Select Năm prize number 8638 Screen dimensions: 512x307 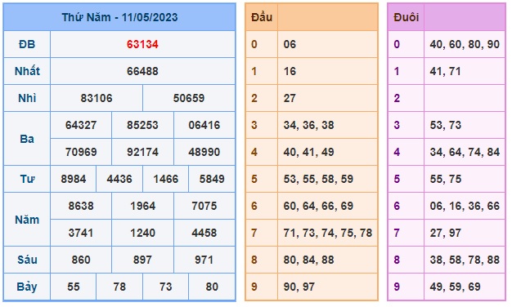tap(81, 206)
